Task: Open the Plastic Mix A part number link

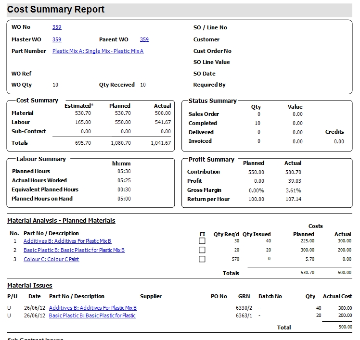Action: point(98,51)
